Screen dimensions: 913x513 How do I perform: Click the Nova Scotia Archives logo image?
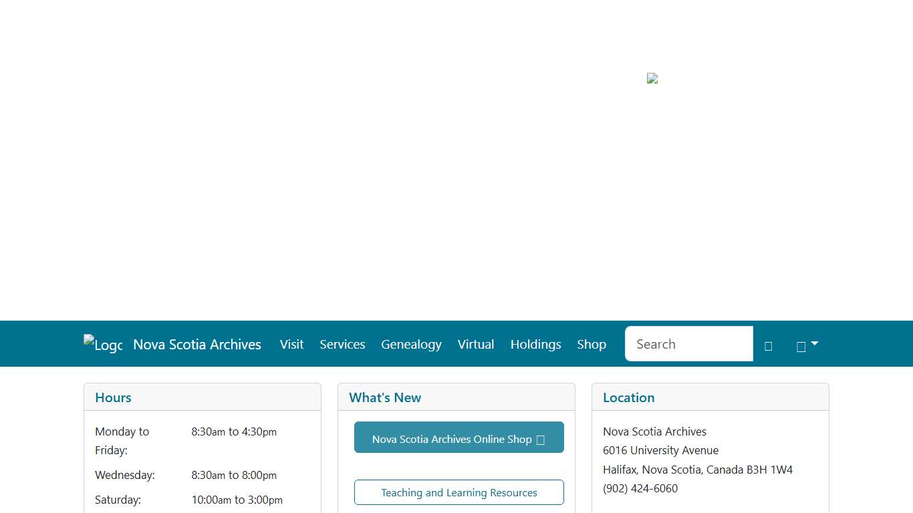102,344
